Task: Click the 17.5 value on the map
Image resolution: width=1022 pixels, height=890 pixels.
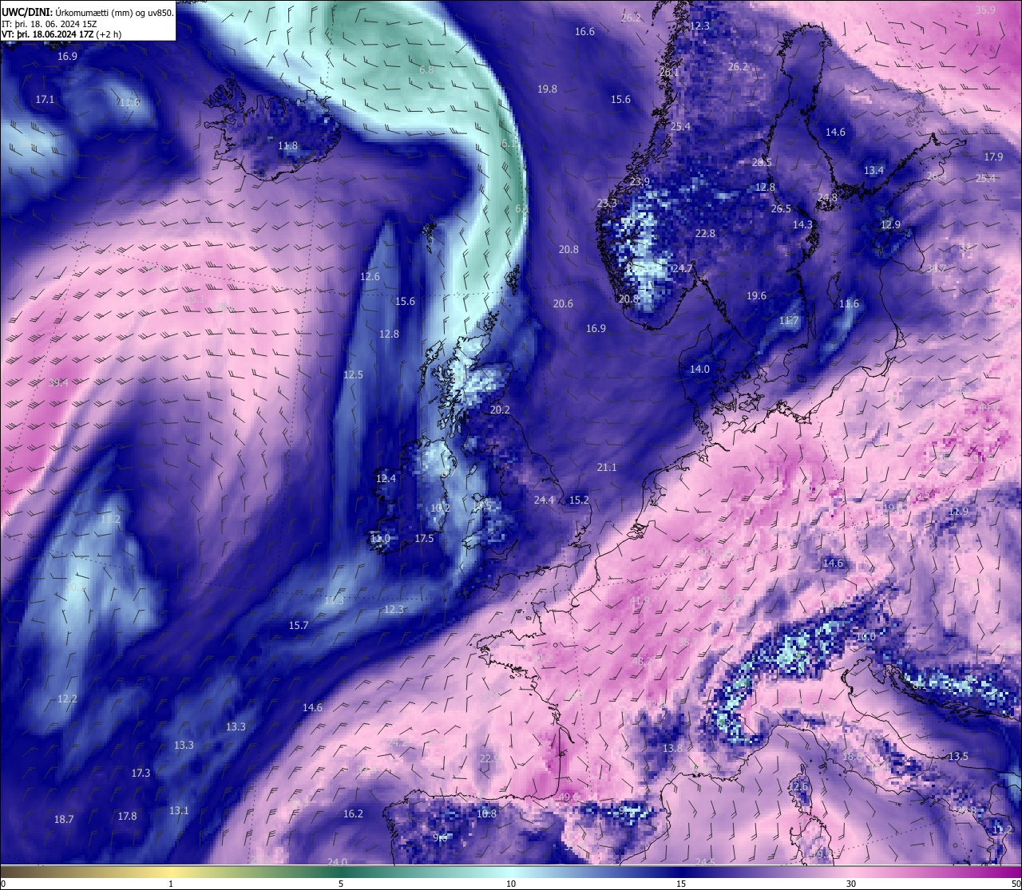Action: 424,539
